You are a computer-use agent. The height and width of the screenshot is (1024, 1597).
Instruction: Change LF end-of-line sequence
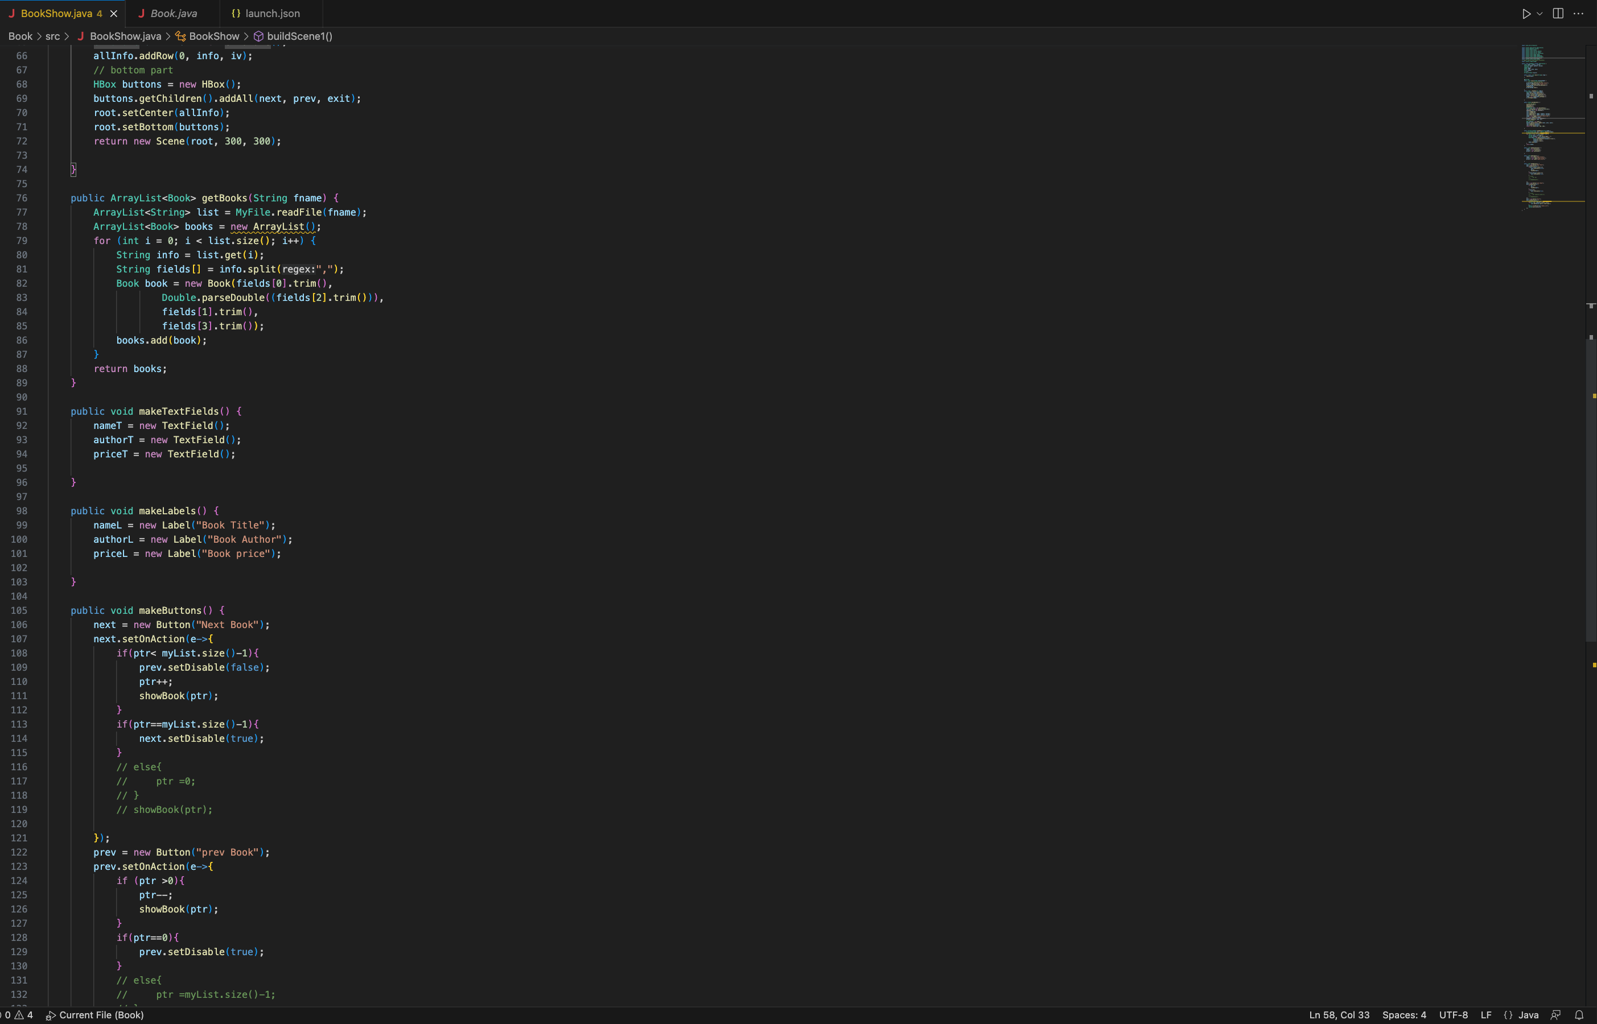coord(1486,1015)
